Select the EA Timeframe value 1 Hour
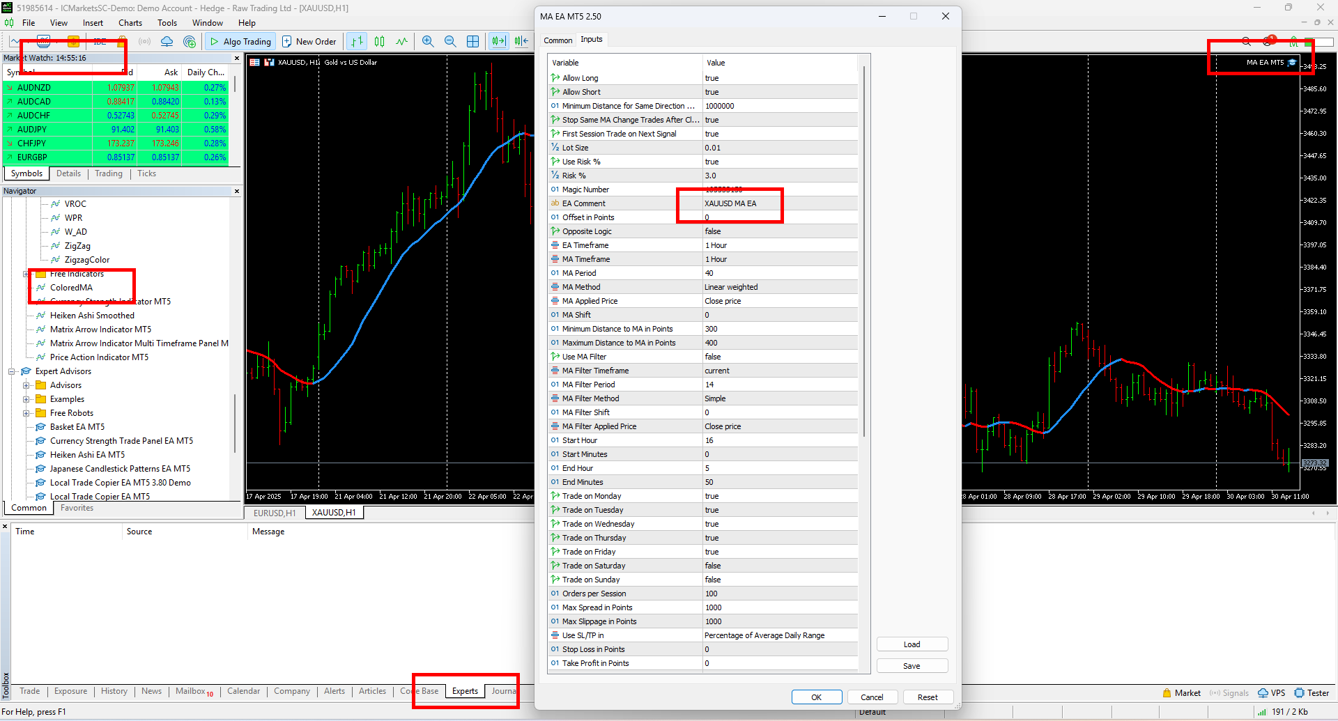This screenshot has width=1338, height=721. [x=780, y=245]
